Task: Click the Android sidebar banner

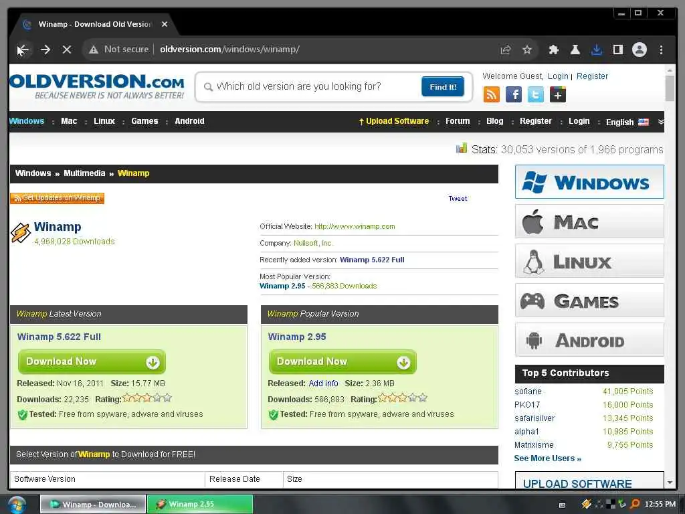Action: click(589, 340)
